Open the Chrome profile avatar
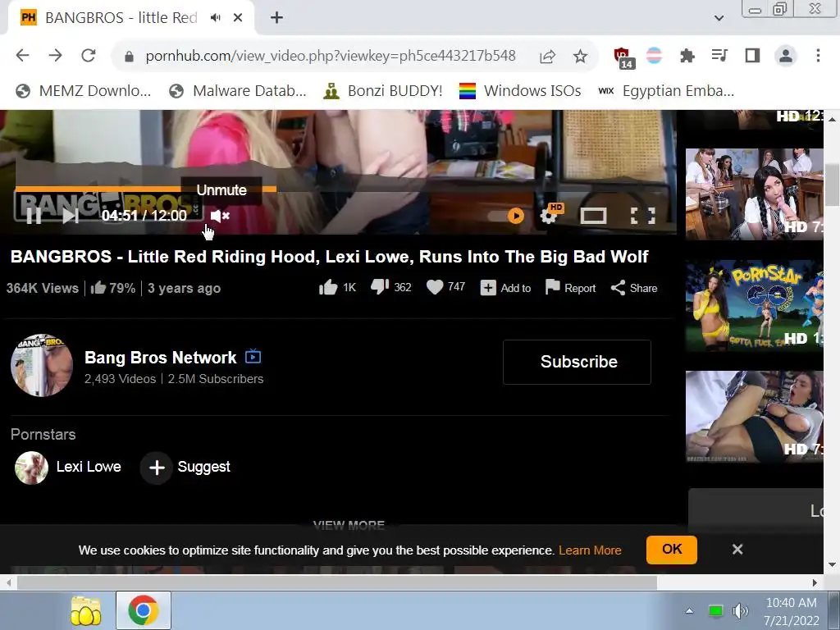Image resolution: width=840 pixels, height=630 pixels. (x=785, y=56)
